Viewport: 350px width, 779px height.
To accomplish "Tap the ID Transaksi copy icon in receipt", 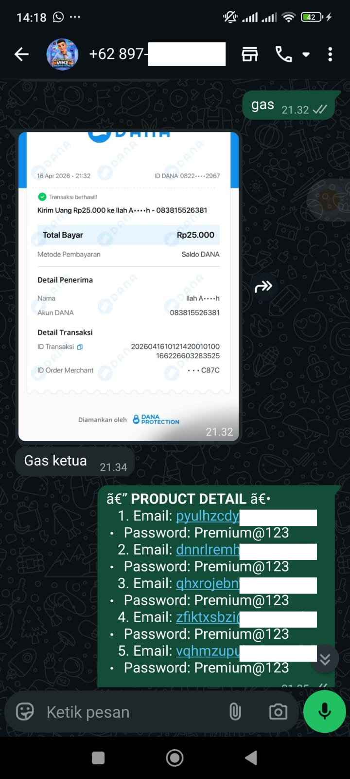I will coord(80,347).
